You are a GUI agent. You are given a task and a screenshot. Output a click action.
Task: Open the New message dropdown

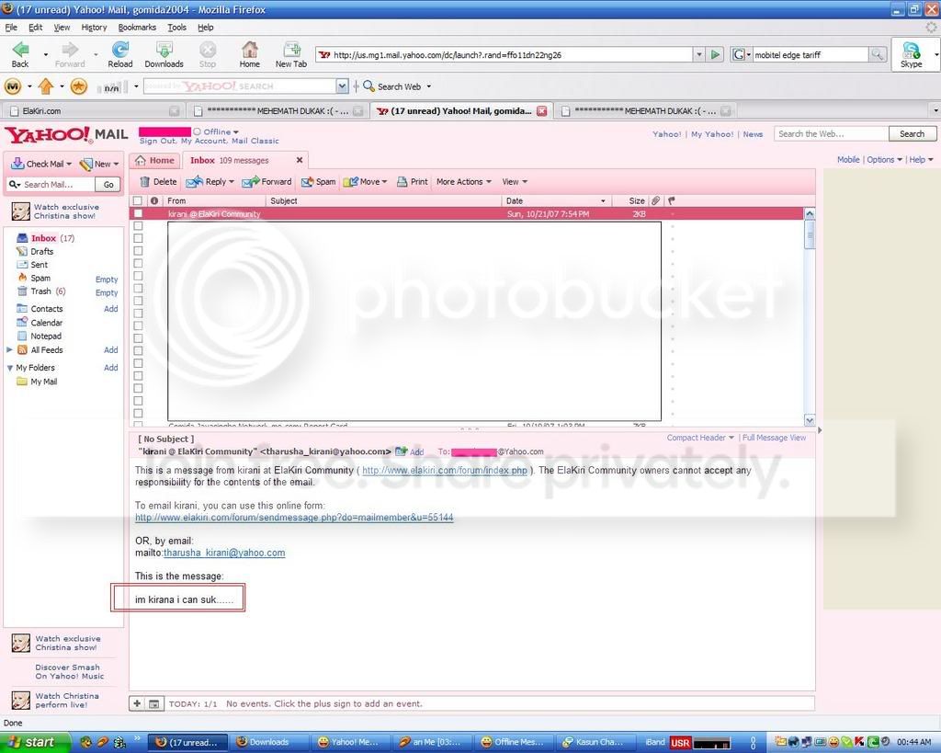pyautogui.click(x=116, y=164)
